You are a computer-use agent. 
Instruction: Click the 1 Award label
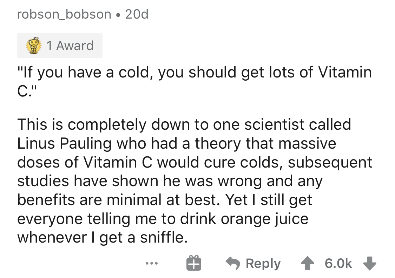coord(70,46)
